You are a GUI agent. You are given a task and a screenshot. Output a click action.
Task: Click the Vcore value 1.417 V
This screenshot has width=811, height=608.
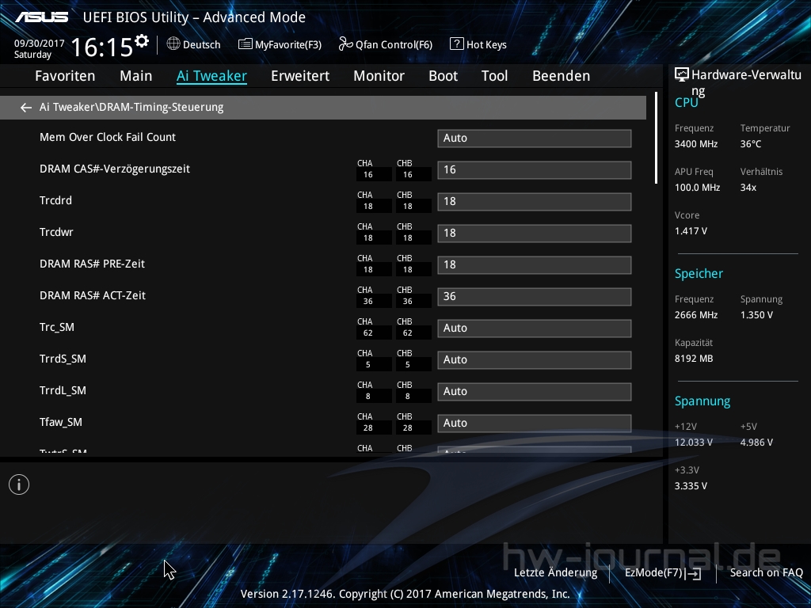pyautogui.click(x=691, y=231)
